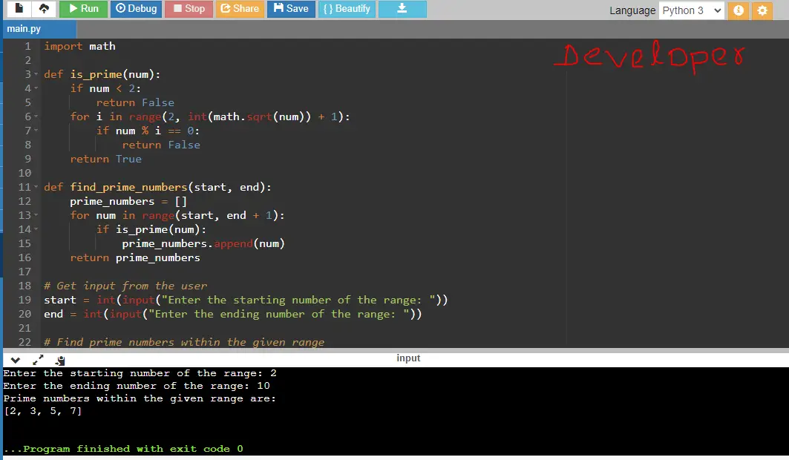Screen dimensions: 789x460
Task: Collapse the console with the chevron icon
Action: coord(15,360)
